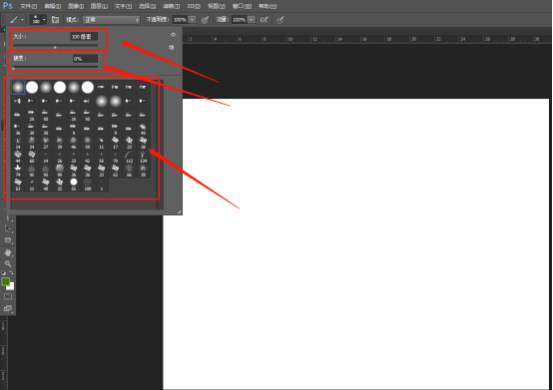The height and width of the screenshot is (390, 553).
Task: Toggle pressure for opacity icon
Action: (x=205, y=20)
